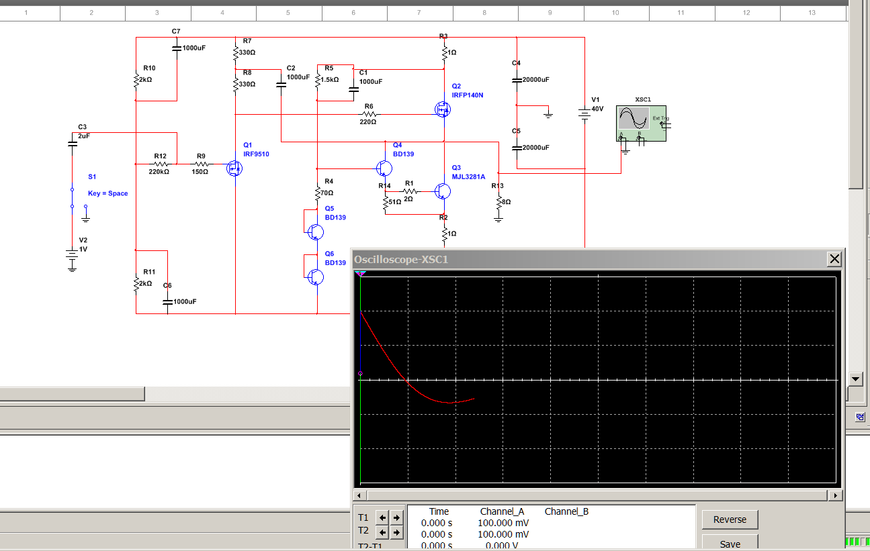The height and width of the screenshot is (551, 870).
Task: Click the oscilloscope scrollbar right arrow
Action: click(836, 496)
